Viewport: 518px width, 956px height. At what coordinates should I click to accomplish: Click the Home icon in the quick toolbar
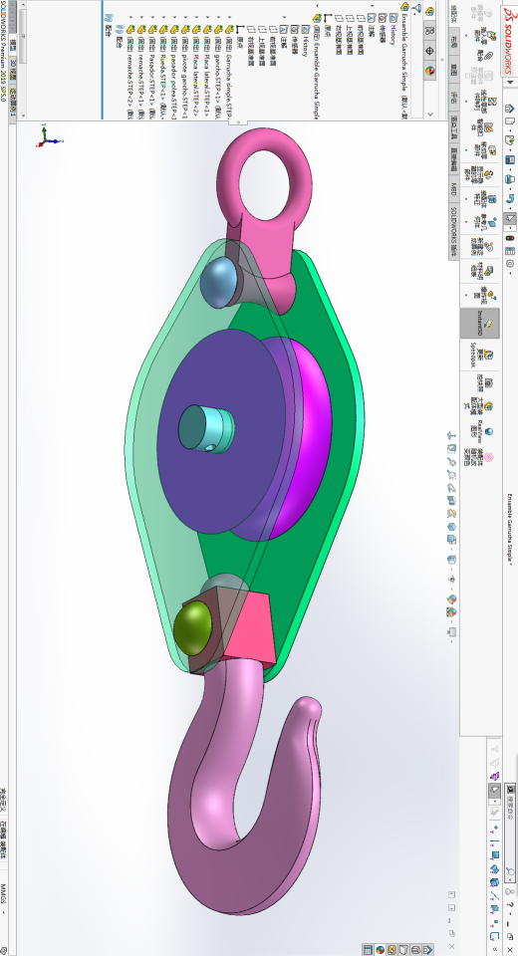pos(509,108)
